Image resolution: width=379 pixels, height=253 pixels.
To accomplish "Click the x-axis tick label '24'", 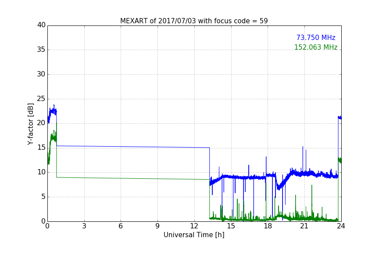I will click(341, 226).
